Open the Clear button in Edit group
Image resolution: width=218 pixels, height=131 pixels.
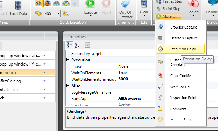click(x=144, y=8)
